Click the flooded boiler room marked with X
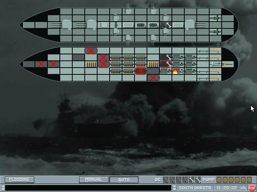The height and width of the screenshot is (192, 257). coord(141,71)
